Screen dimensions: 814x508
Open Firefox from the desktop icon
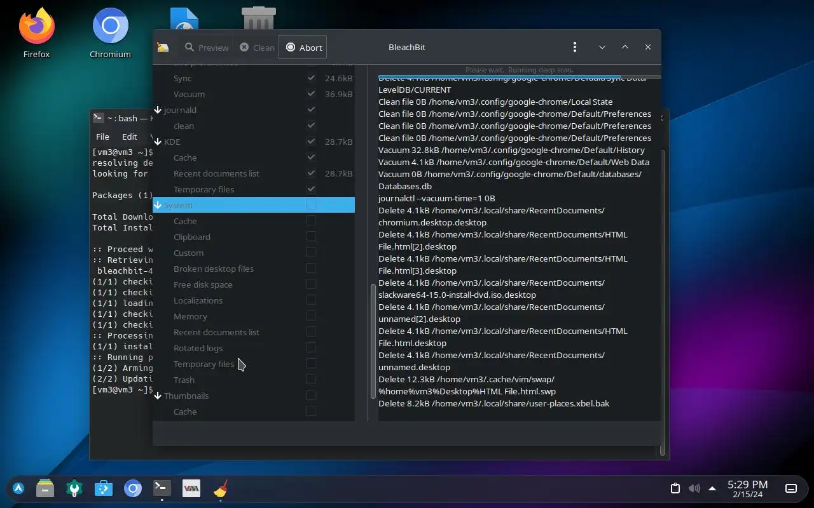[36, 33]
